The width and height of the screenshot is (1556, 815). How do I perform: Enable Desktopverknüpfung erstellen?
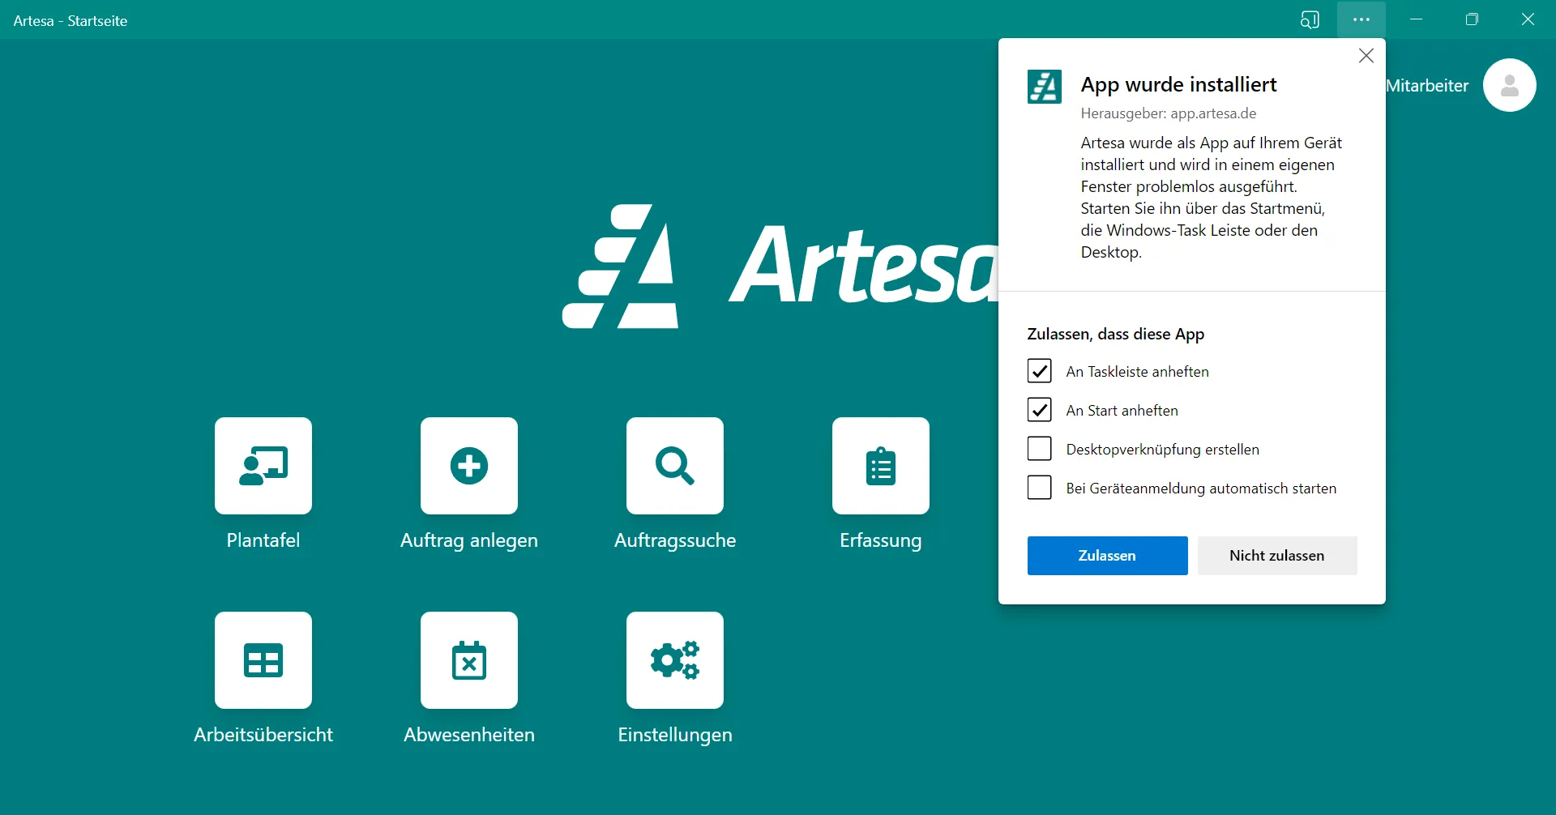click(1040, 448)
